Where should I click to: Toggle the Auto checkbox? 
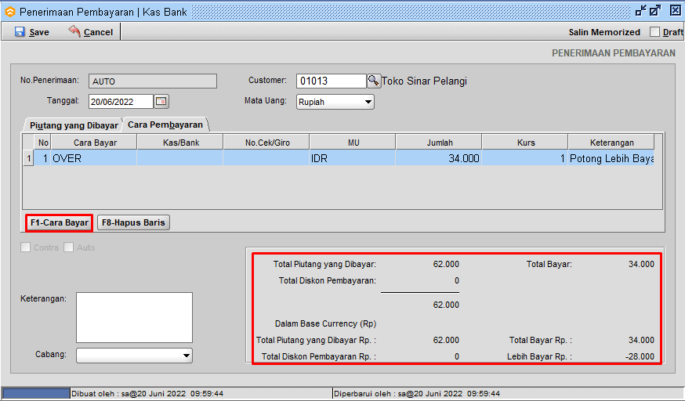click(69, 247)
